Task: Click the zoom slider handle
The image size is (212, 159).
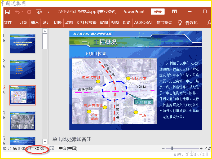Action: click(172, 148)
